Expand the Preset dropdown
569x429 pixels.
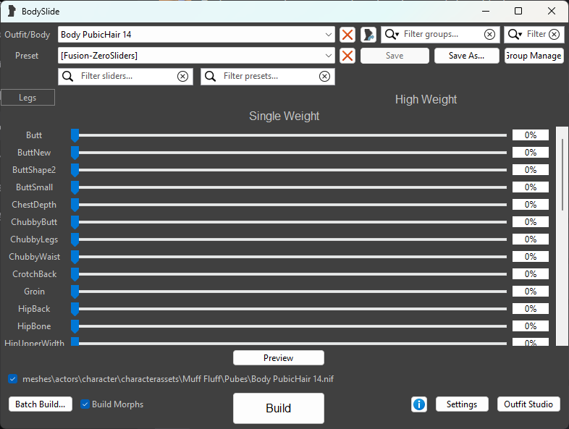click(329, 56)
